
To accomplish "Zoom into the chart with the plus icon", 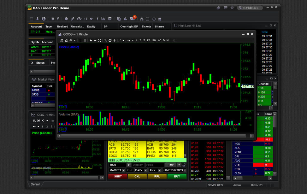I will click(91, 40).
